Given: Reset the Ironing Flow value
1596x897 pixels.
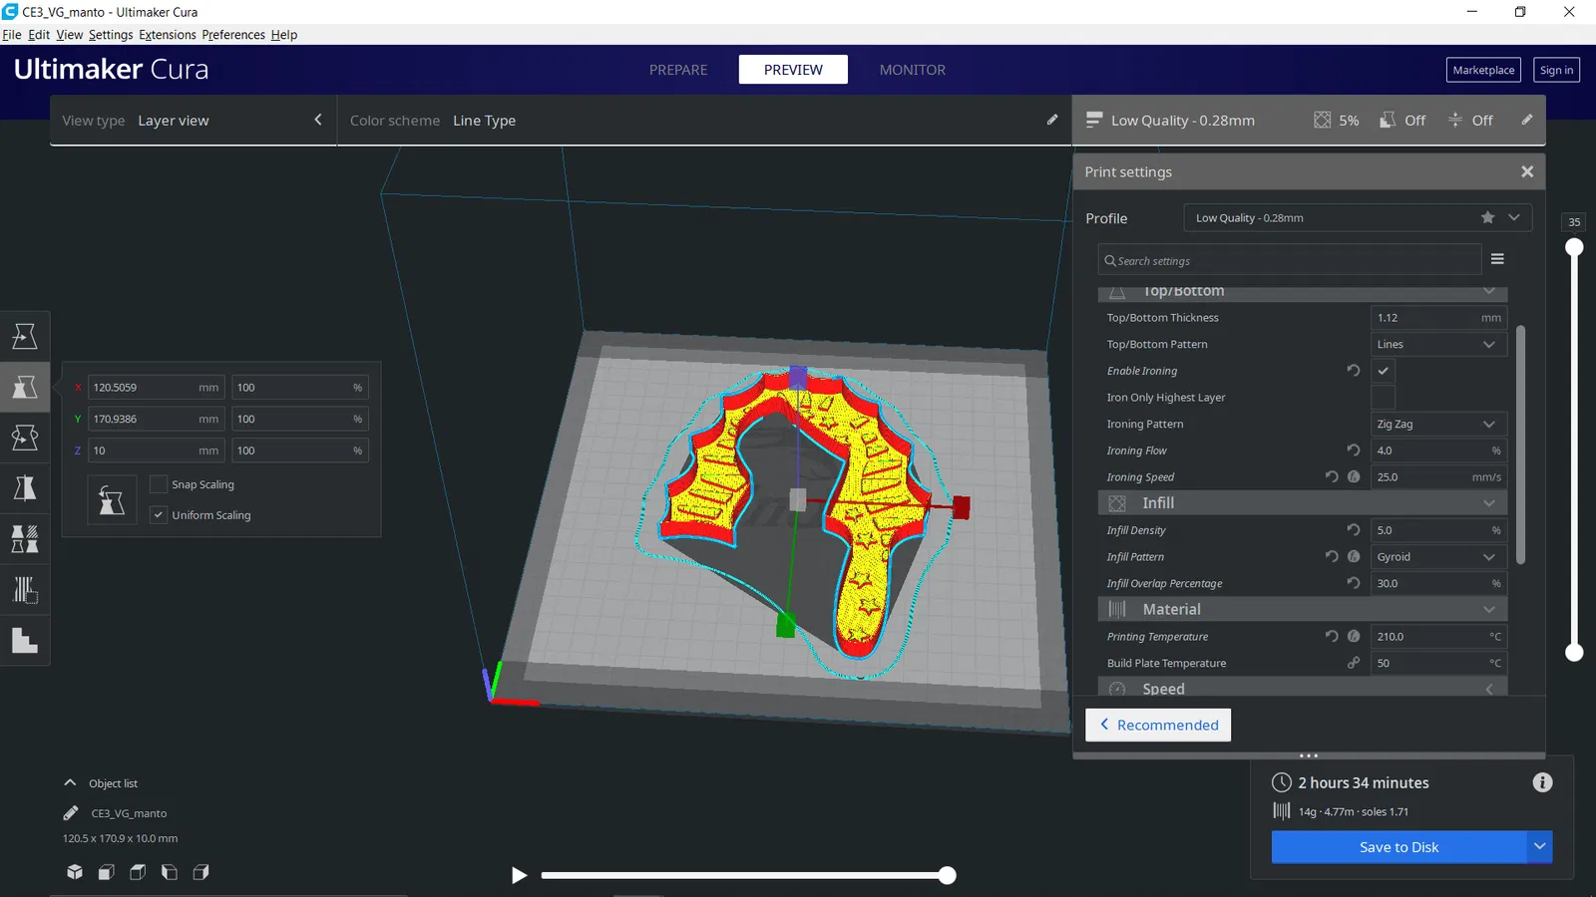Looking at the screenshot, I should [x=1354, y=450].
